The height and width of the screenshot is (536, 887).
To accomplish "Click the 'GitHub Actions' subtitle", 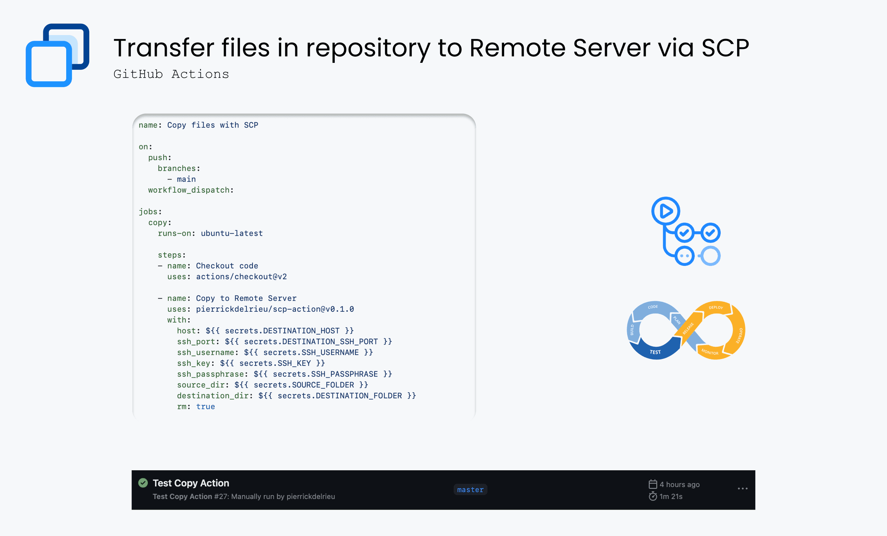I will (x=171, y=74).
